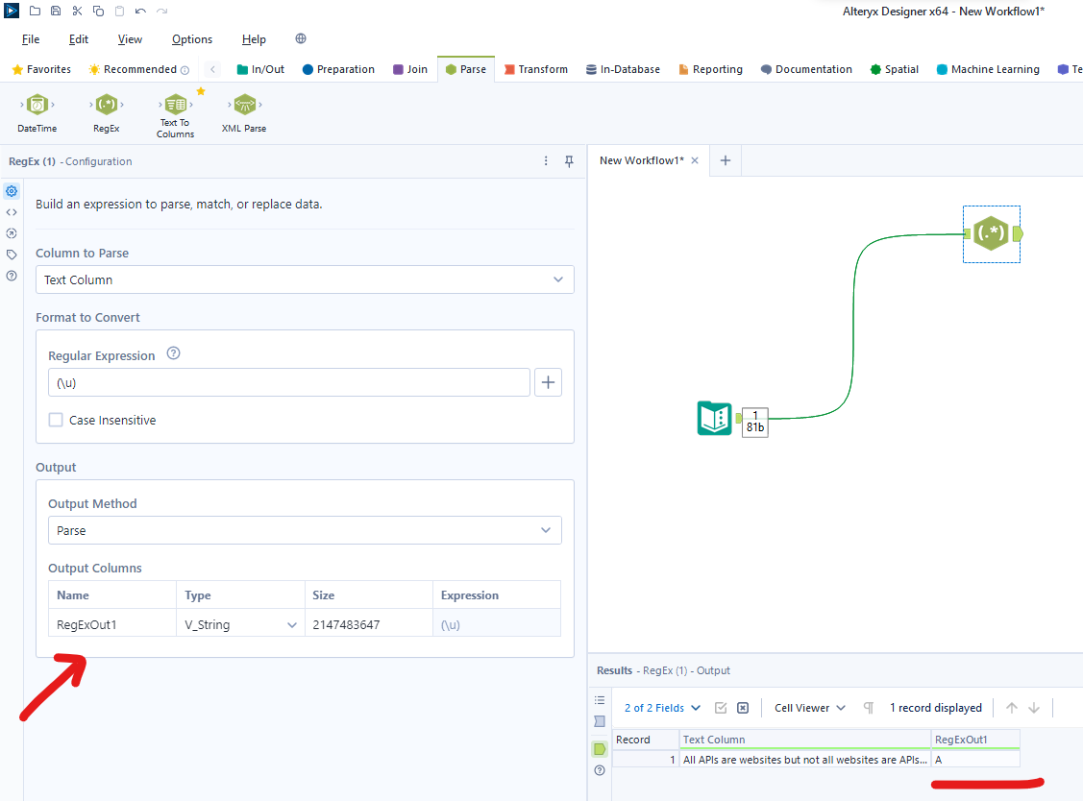
Task: Close the New Workflow1 tab
Action: 695,160
